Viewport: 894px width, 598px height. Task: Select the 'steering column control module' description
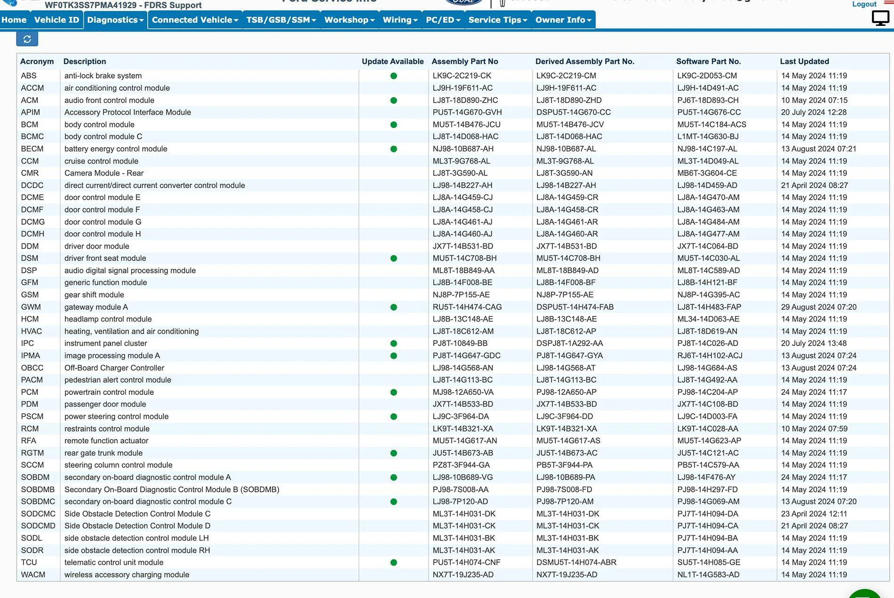point(119,465)
